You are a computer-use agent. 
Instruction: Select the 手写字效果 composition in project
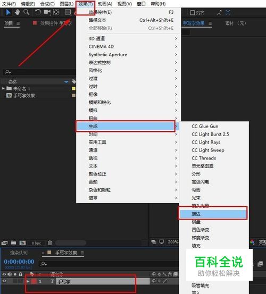[24, 96]
